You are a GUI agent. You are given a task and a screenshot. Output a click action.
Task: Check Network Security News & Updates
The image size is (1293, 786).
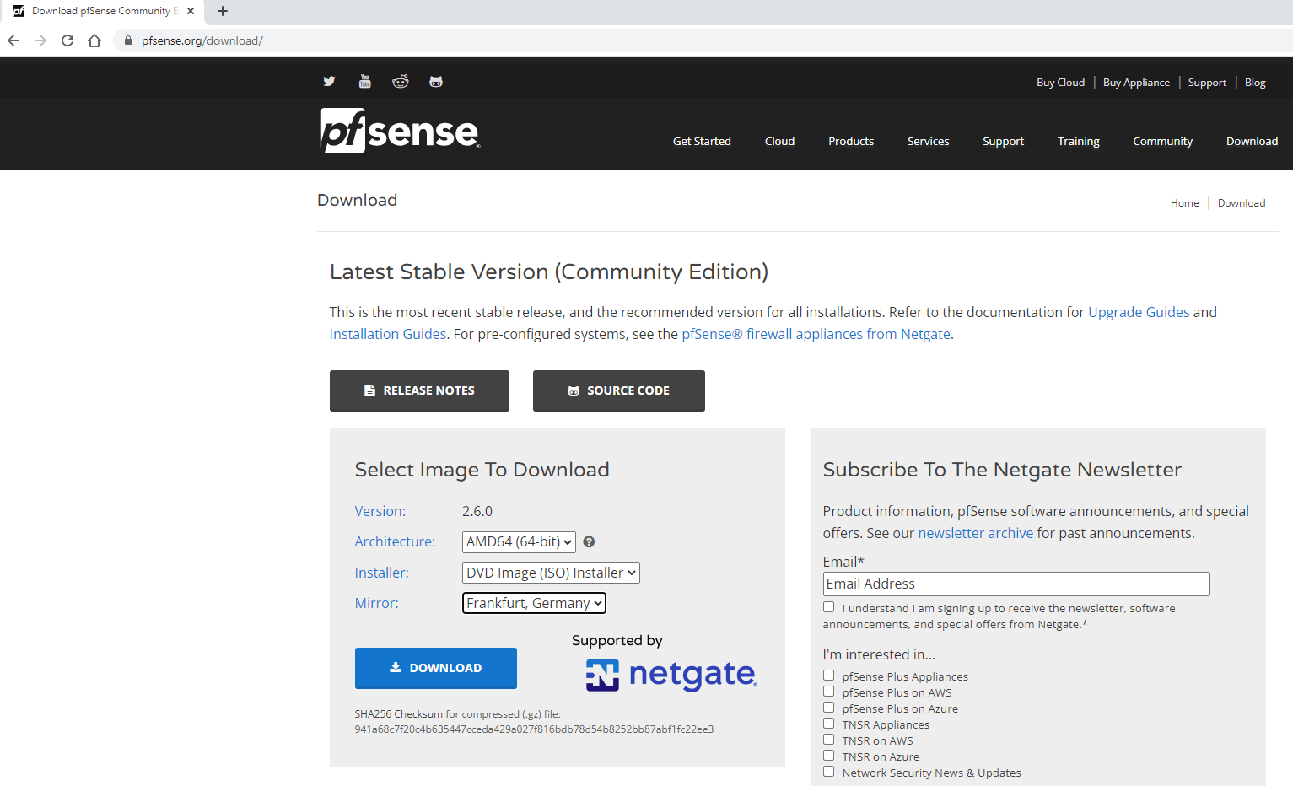point(828,771)
